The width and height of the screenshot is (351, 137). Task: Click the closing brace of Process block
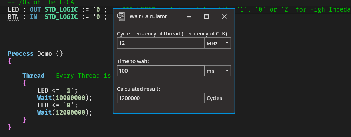coord(9,127)
